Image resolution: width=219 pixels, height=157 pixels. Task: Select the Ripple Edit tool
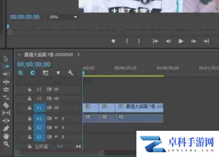point(6,82)
